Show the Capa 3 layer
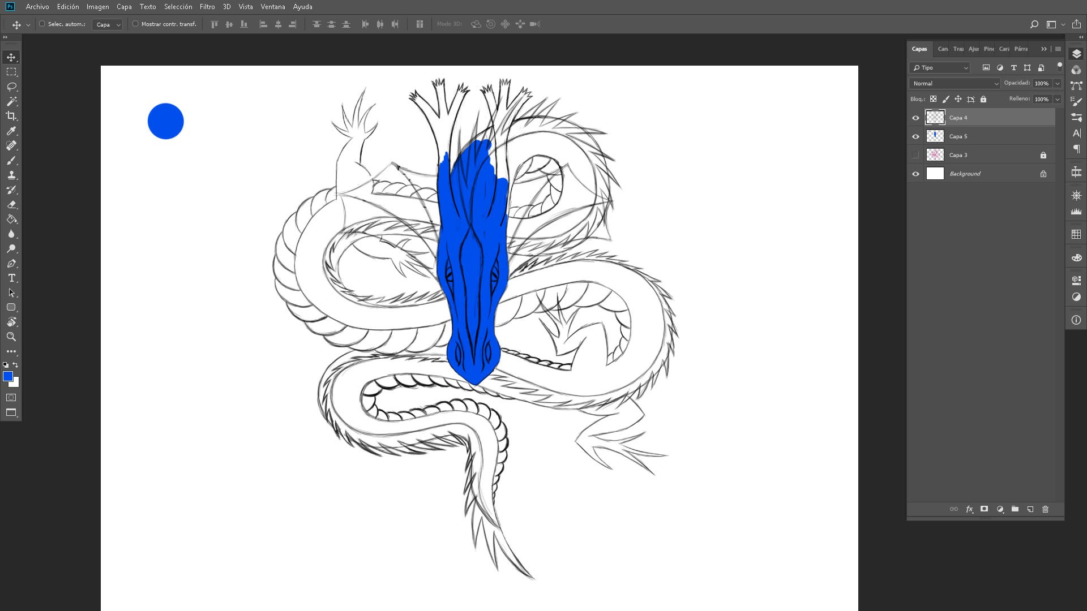 915,155
